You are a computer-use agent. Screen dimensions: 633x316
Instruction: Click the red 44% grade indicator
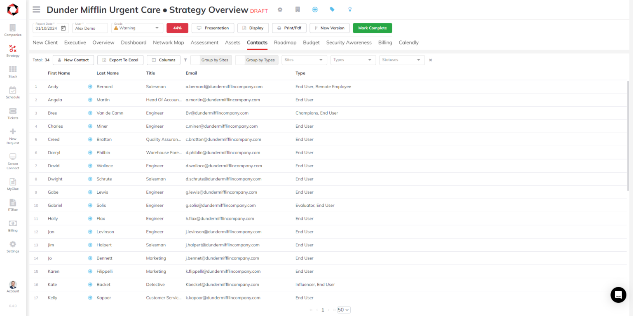(177, 28)
